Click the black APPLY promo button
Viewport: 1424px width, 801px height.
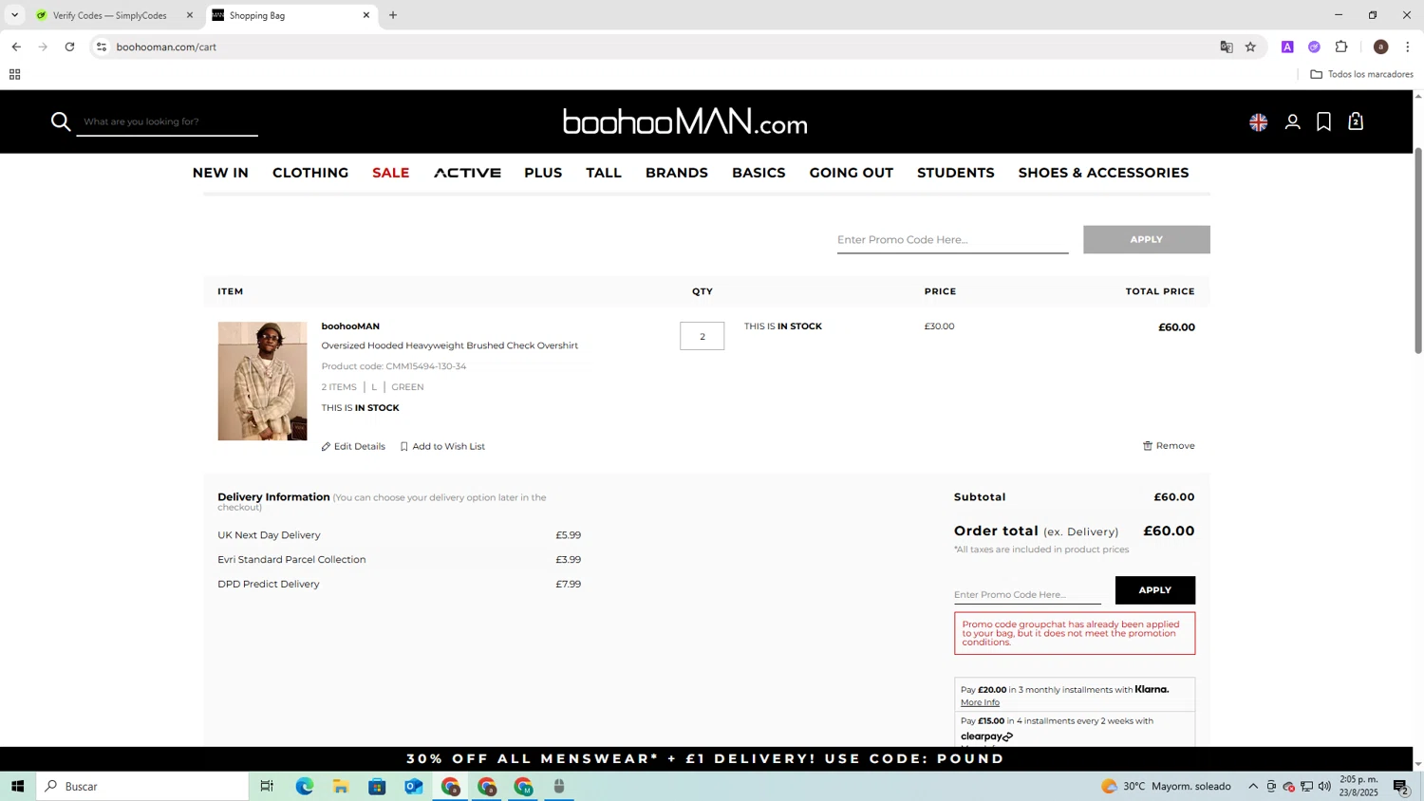pos(1155,590)
